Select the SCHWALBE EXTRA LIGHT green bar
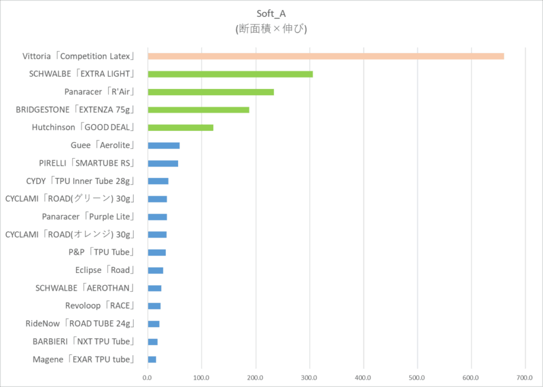The image size is (543, 387). [230, 74]
